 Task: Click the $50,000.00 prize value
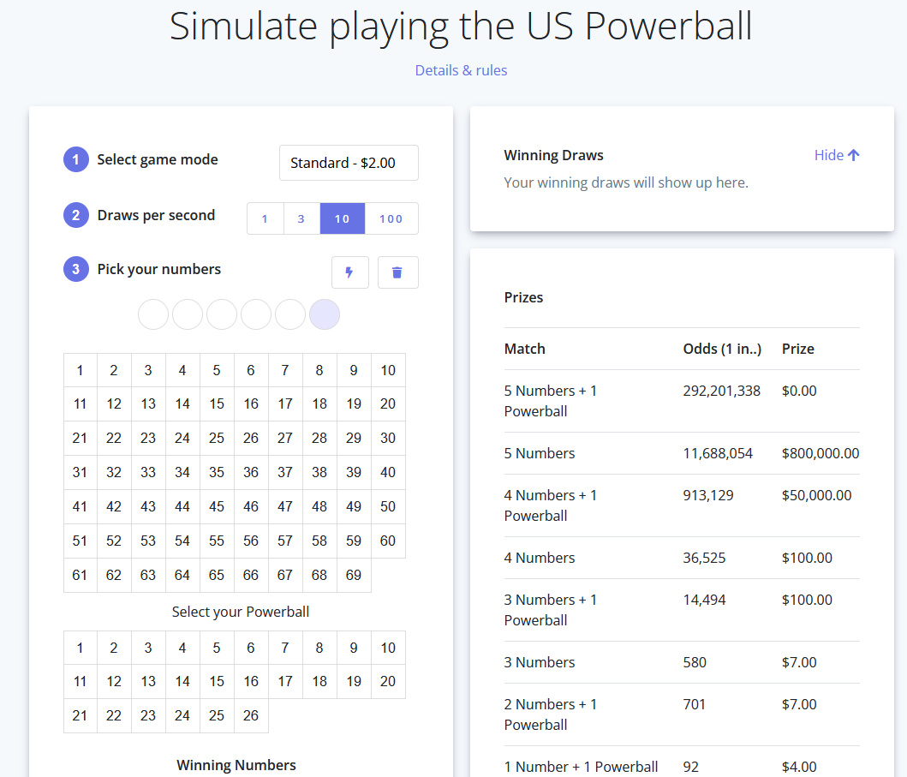pyautogui.click(x=816, y=495)
